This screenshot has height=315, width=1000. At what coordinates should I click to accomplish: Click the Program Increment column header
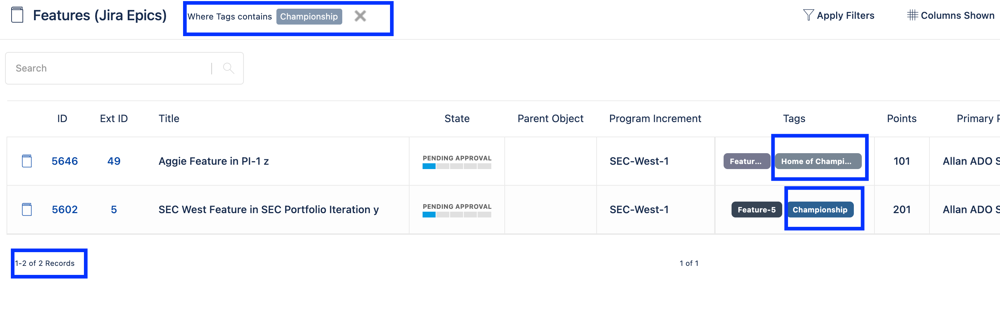(x=655, y=118)
